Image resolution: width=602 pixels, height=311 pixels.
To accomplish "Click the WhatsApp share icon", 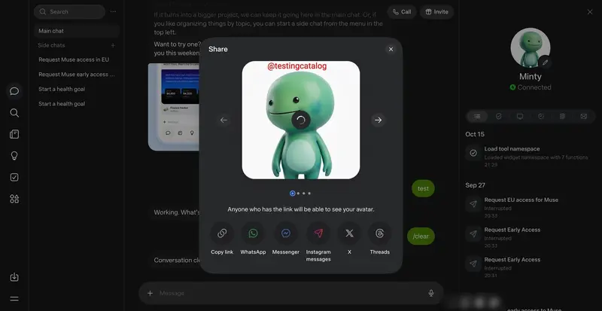I will click(x=253, y=233).
